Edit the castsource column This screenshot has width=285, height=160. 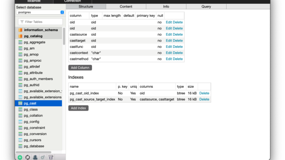coord(169,34)
